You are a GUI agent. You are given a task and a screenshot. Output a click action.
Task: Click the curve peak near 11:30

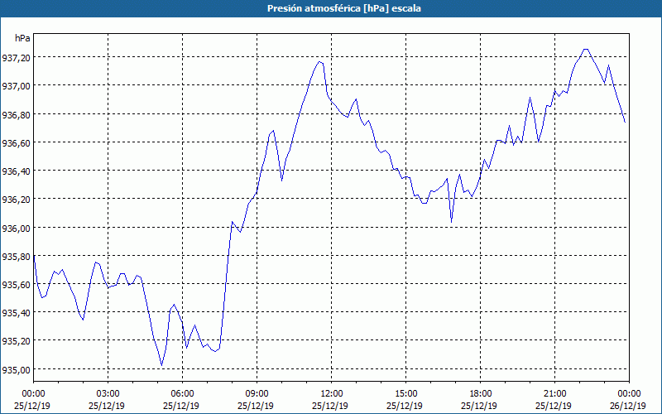(319, 61)
